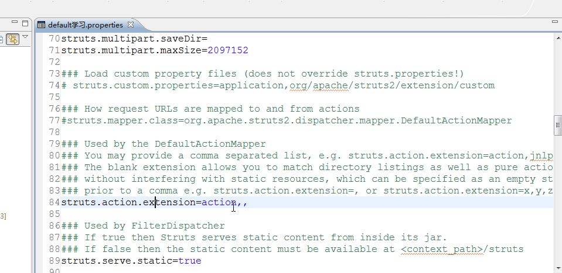The height and width of the screenshot is (273, 562).
Task: Click the true value of struts.serve.static
Action: [x=189, y=261]
